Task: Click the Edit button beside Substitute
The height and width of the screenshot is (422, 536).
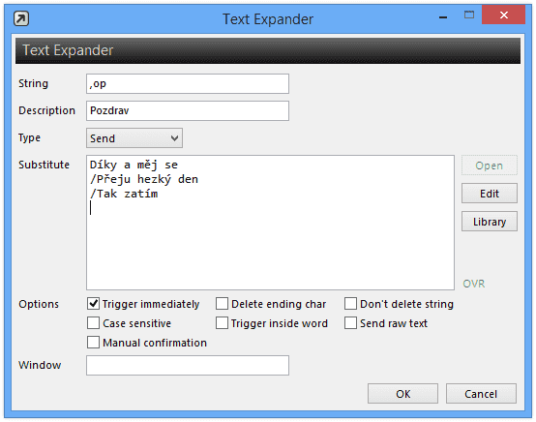Action: (490, 194)
